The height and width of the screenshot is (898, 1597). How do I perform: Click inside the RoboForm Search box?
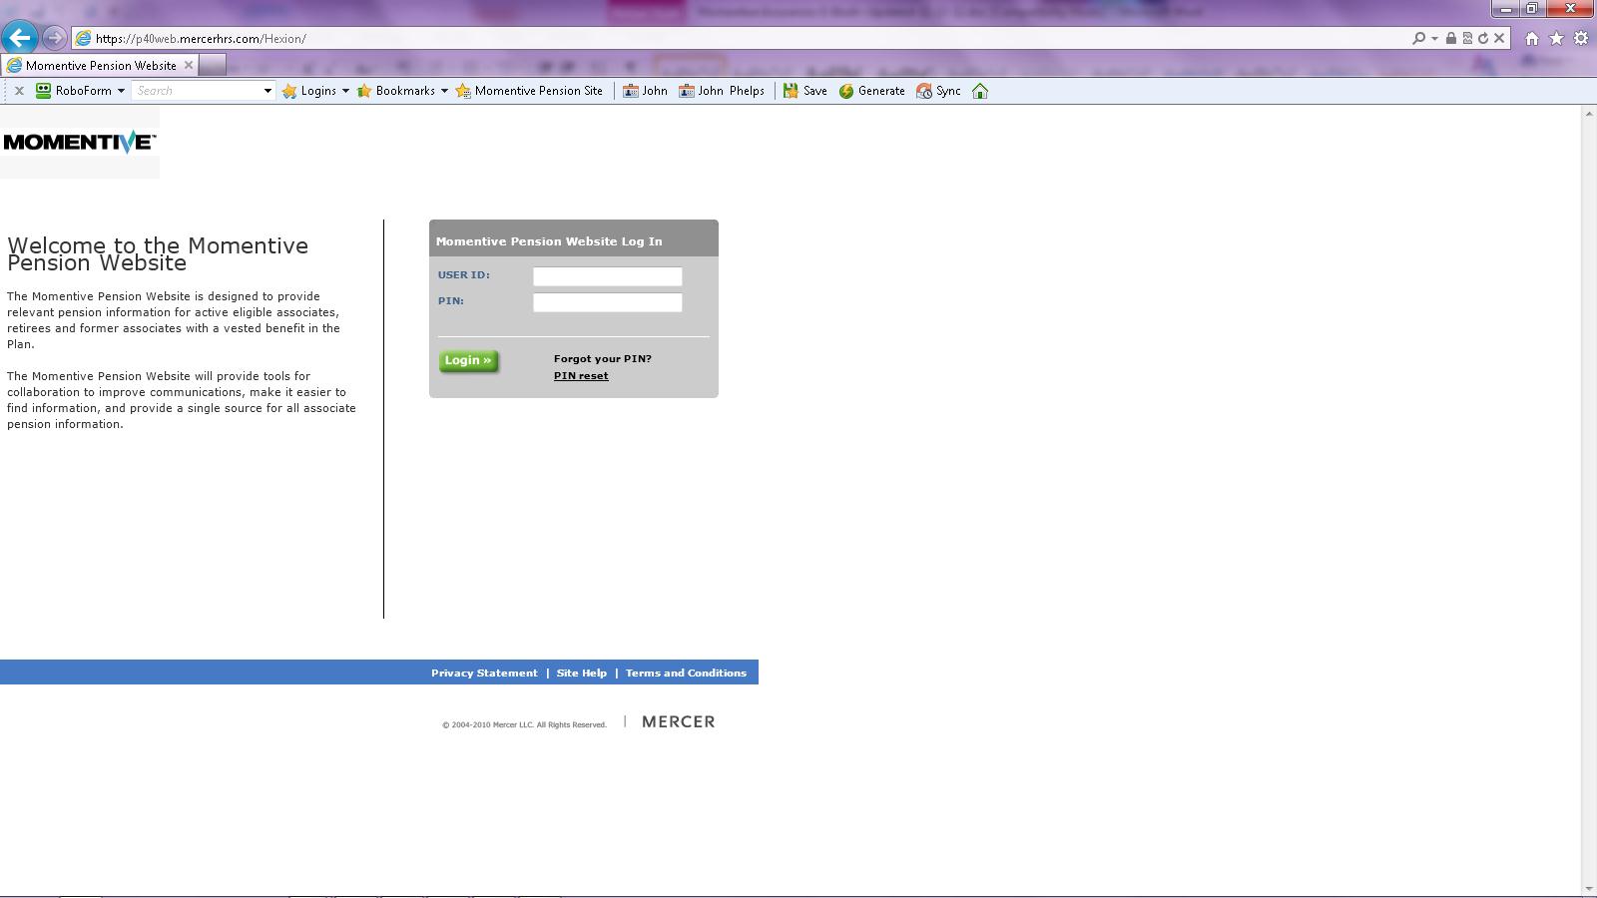click(196, 91)
